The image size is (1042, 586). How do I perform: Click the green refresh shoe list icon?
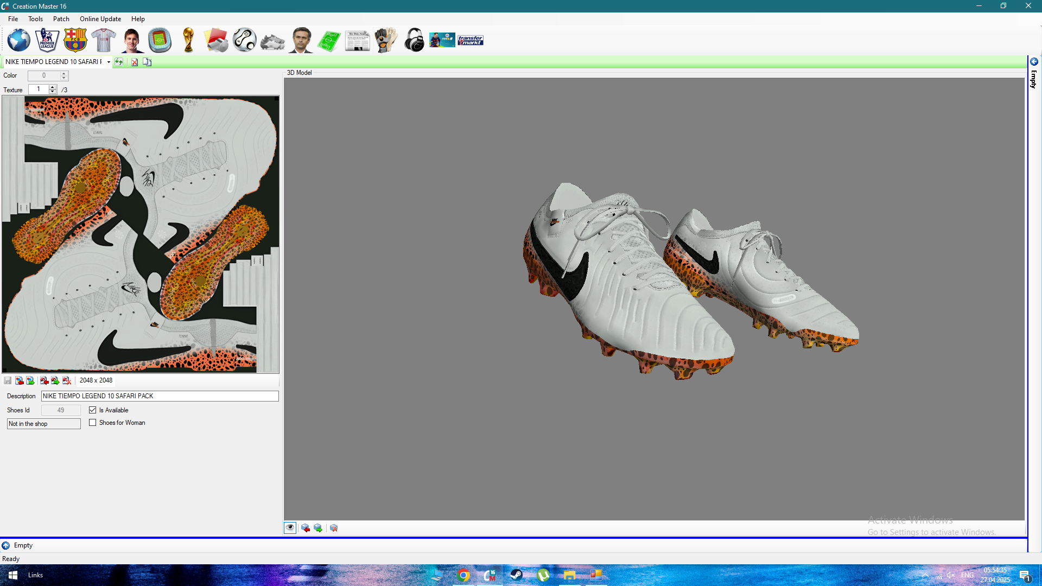pos(118,62)
